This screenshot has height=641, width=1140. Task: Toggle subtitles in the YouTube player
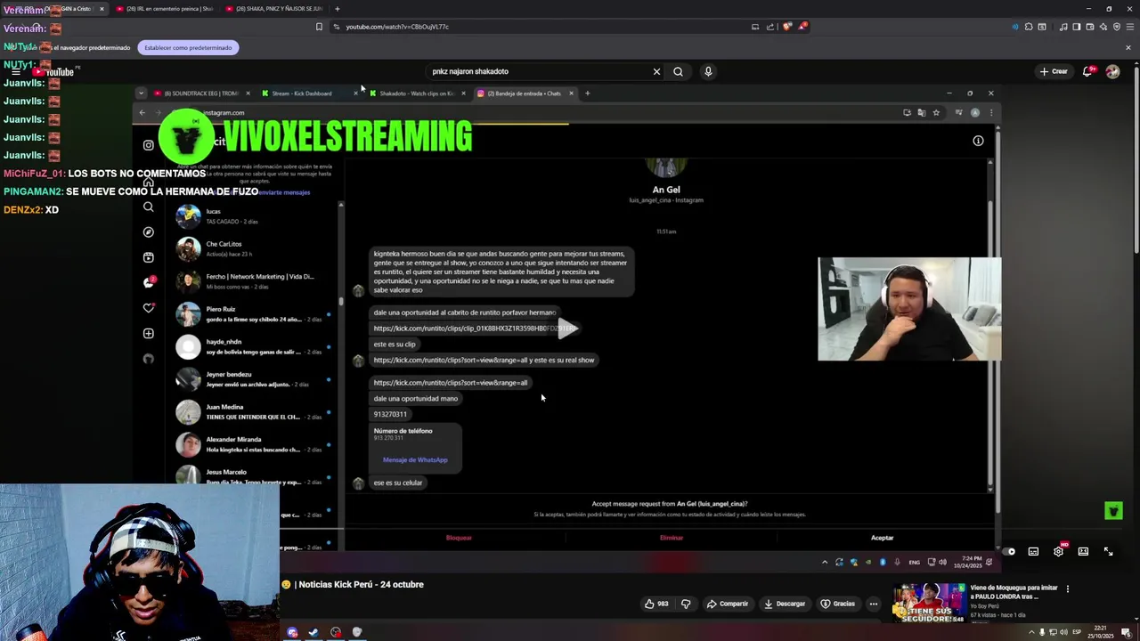pos(1033,551)
